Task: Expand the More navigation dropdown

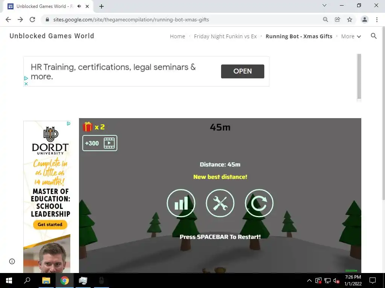Action: point(351,36)
